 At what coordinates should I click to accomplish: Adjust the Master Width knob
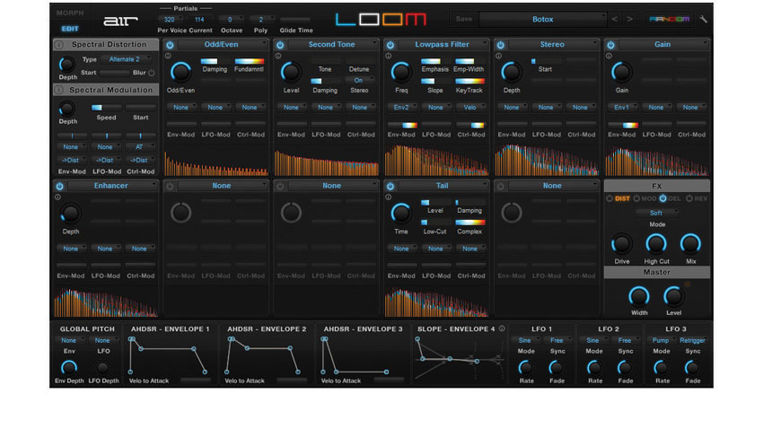[x=639, y=296]
